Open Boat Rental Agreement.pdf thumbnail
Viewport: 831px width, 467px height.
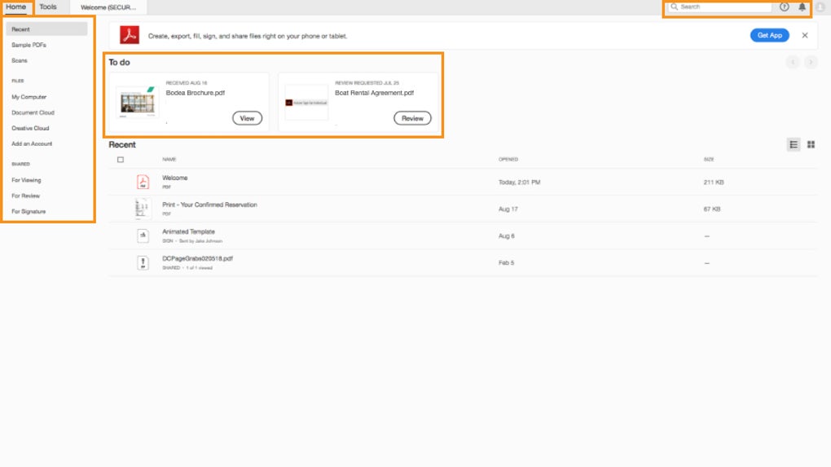(307, 103)
